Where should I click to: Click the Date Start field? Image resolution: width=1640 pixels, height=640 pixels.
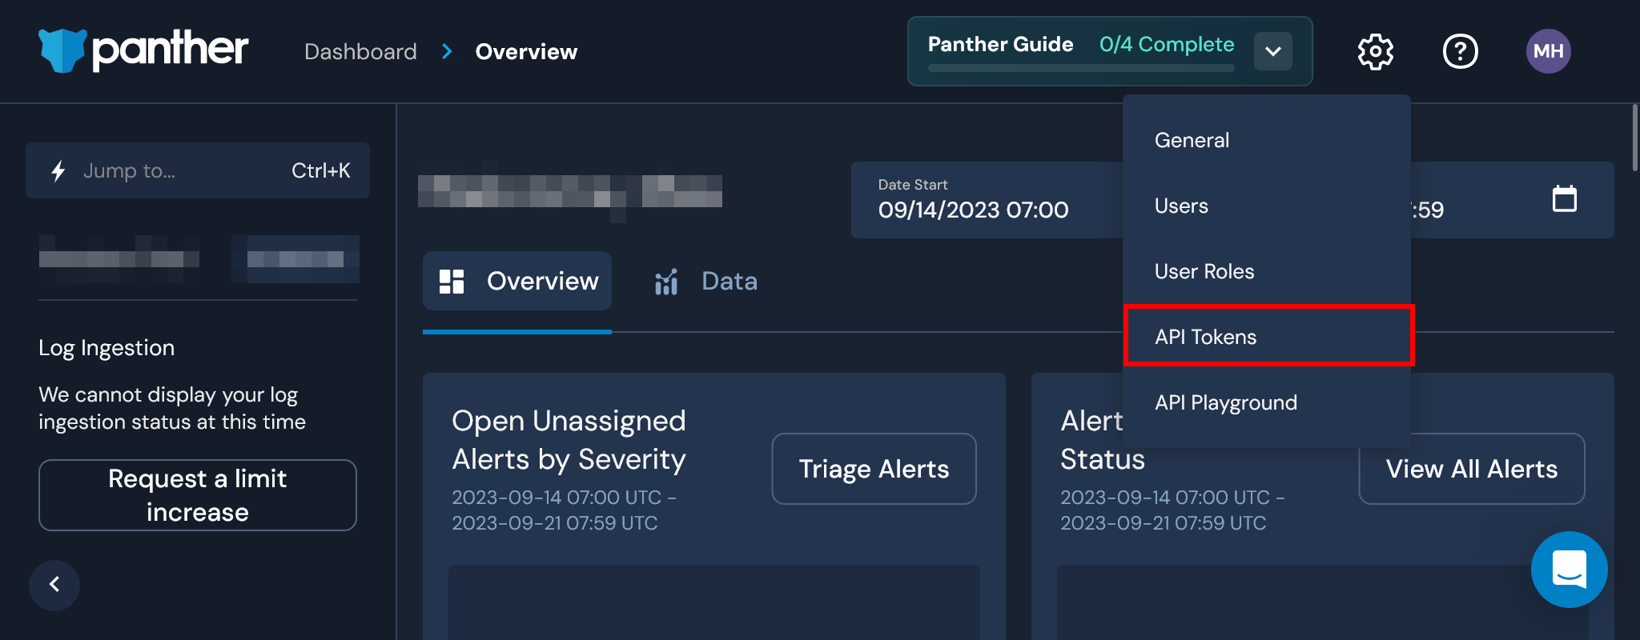tap(987, 200)
